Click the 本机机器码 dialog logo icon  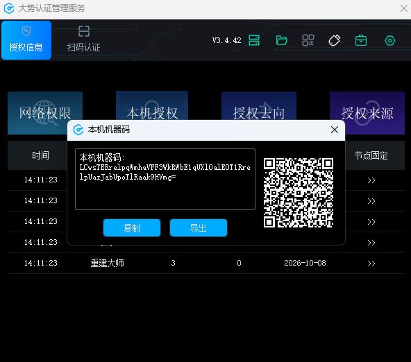78,130
